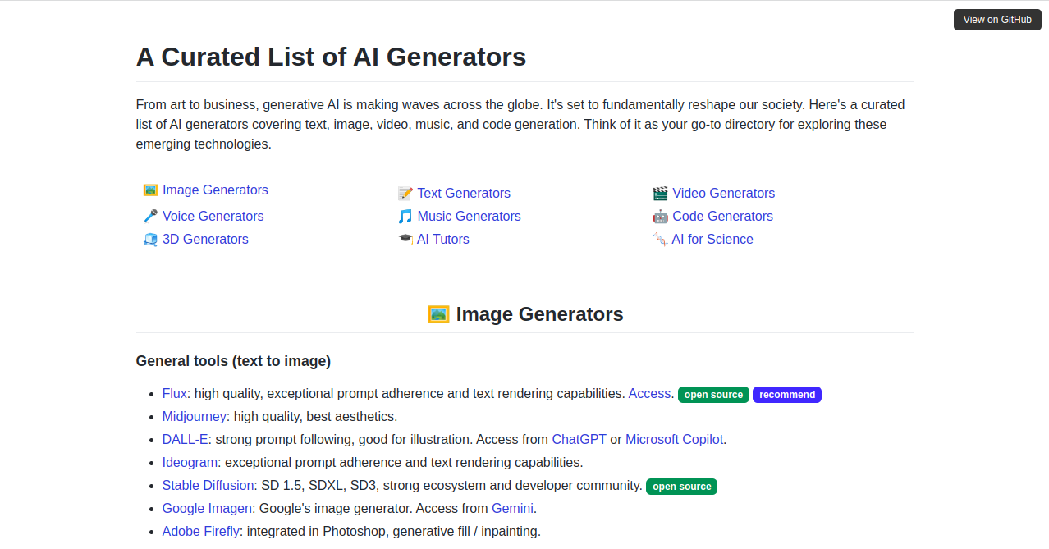Image resolution: width=1049 pixels, height=549 pixels.
Task: Open the AI for Science link
Action: (712, 240)
